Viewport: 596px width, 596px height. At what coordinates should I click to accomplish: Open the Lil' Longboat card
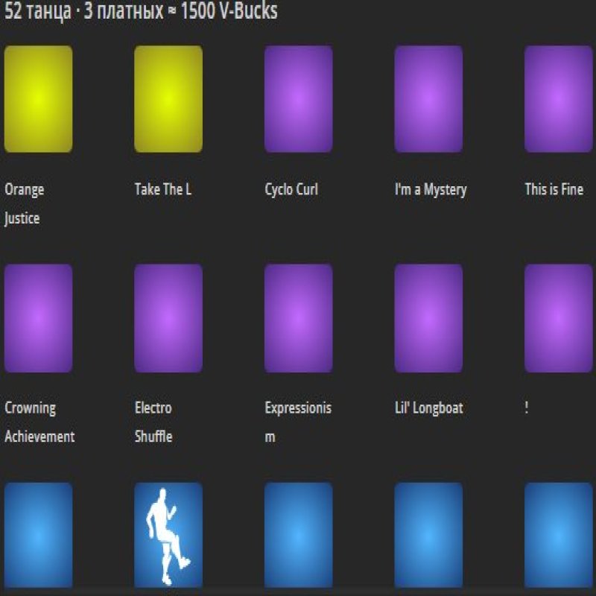coord(429,316)
